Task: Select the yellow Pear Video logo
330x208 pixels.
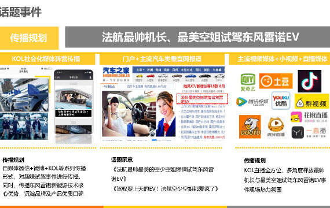Action: click(x=311, y=101)
